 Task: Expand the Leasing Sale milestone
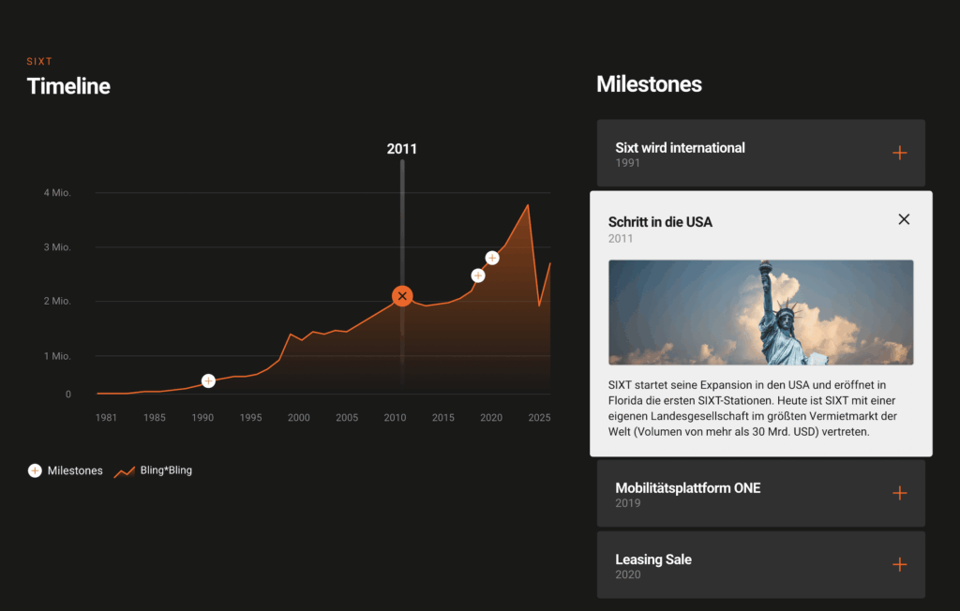click(899, 564)
